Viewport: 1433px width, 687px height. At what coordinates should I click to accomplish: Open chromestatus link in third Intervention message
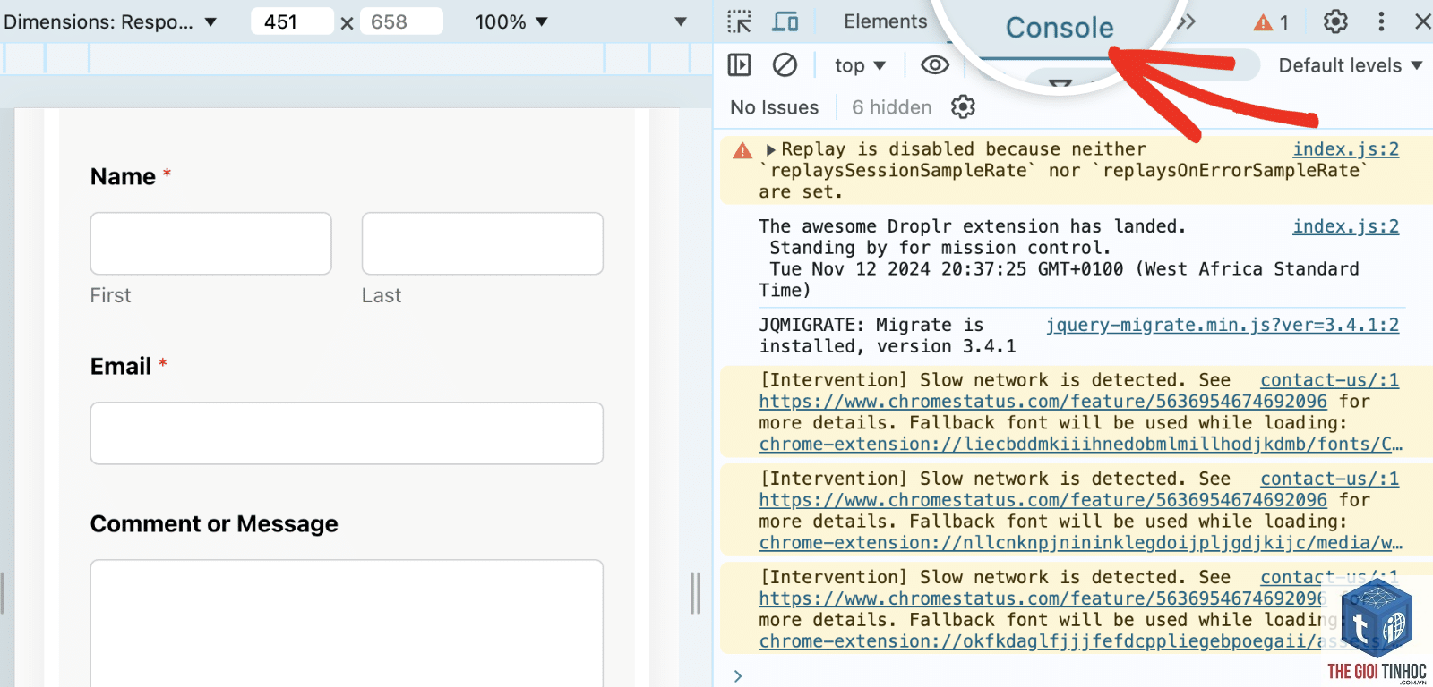pyautogui.click(x=1042, y=598)
